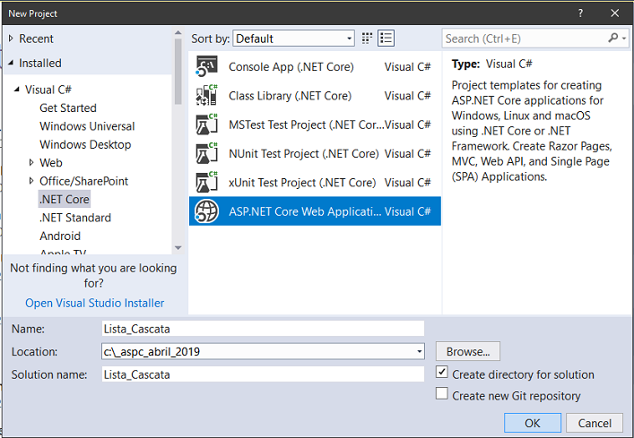Click the OK button
634x438 pixels.
[533, 423]
